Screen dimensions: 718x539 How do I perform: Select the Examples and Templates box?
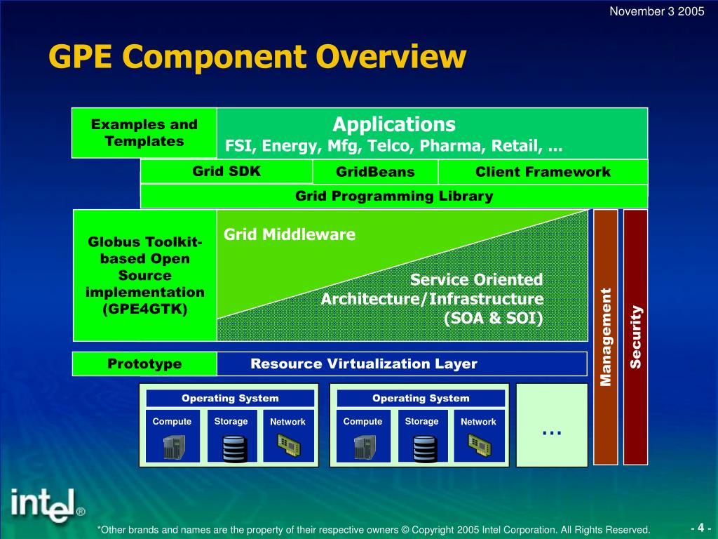[144, 133]
